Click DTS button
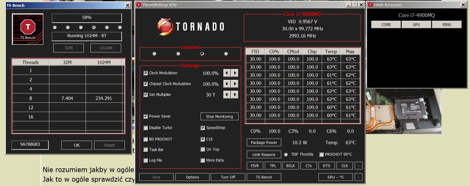The width and height of the screenshot is (470, 186). click(x=326, y=166)
